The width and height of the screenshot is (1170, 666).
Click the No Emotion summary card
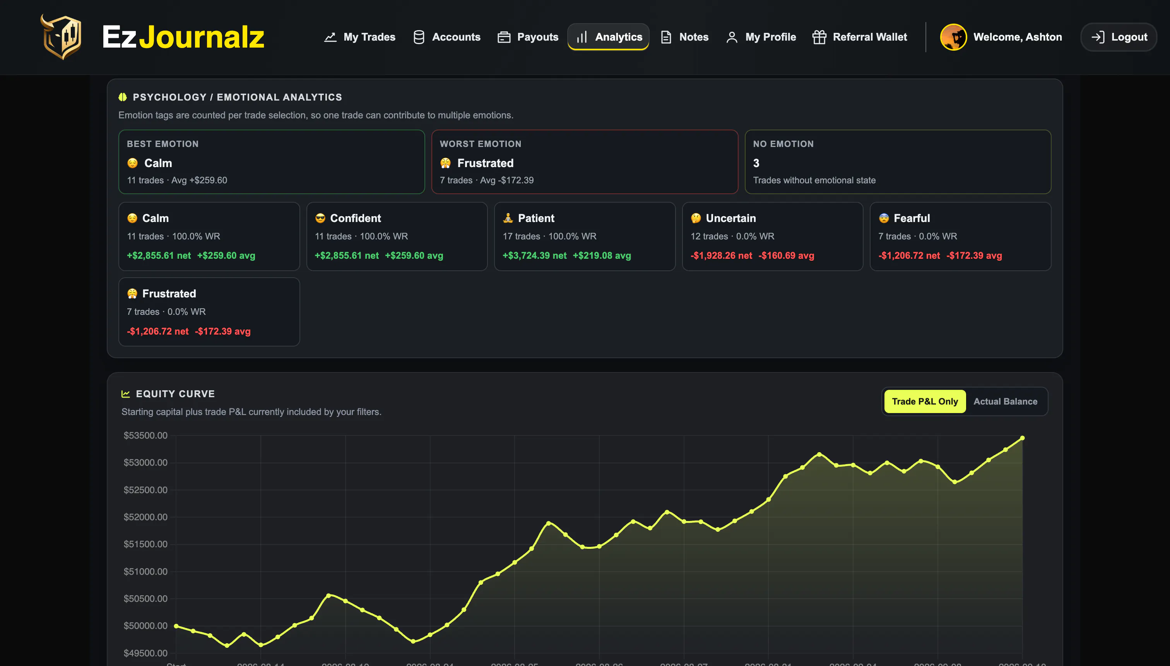click(x=898, y=162)
